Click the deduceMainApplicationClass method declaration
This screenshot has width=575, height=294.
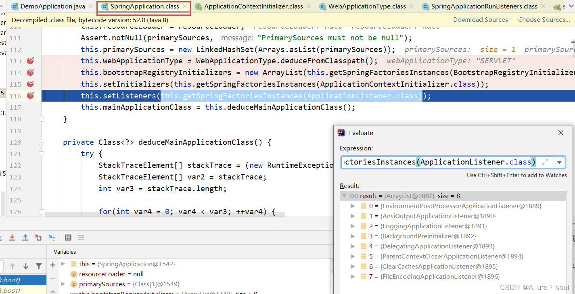(167, 142)
